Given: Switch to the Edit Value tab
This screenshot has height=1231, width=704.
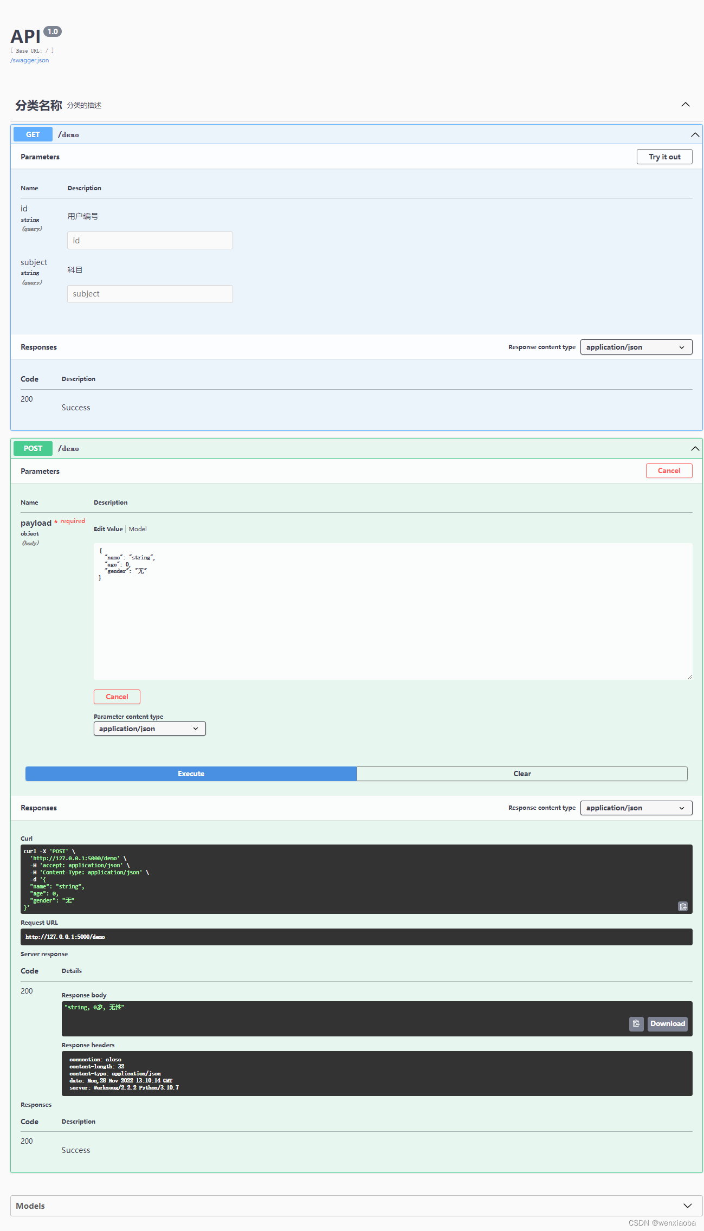Looking at the screenshot, I should click(x=108, y=529).
